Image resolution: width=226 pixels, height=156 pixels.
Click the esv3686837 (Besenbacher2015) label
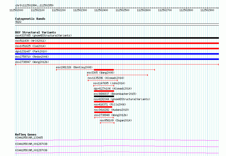(x=115, y=94)
